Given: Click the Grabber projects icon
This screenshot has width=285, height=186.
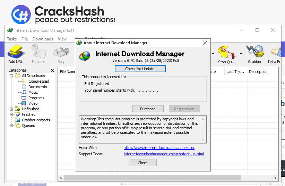Looking at the screenshot, I should pyautogui.click(x=18, y=120).
